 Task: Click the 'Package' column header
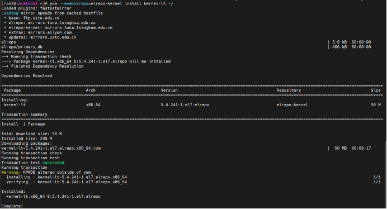point(12,91)
